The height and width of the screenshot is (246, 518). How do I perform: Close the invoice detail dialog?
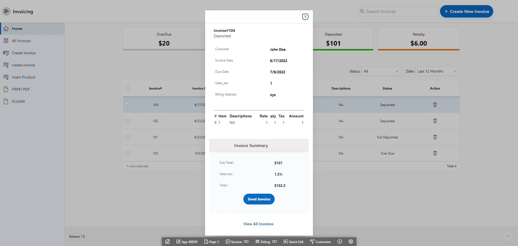(305, 17)
